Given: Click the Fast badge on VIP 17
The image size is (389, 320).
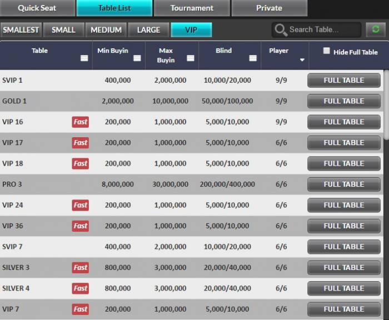Looking at the screenshot, I should (x=81, y=143).
